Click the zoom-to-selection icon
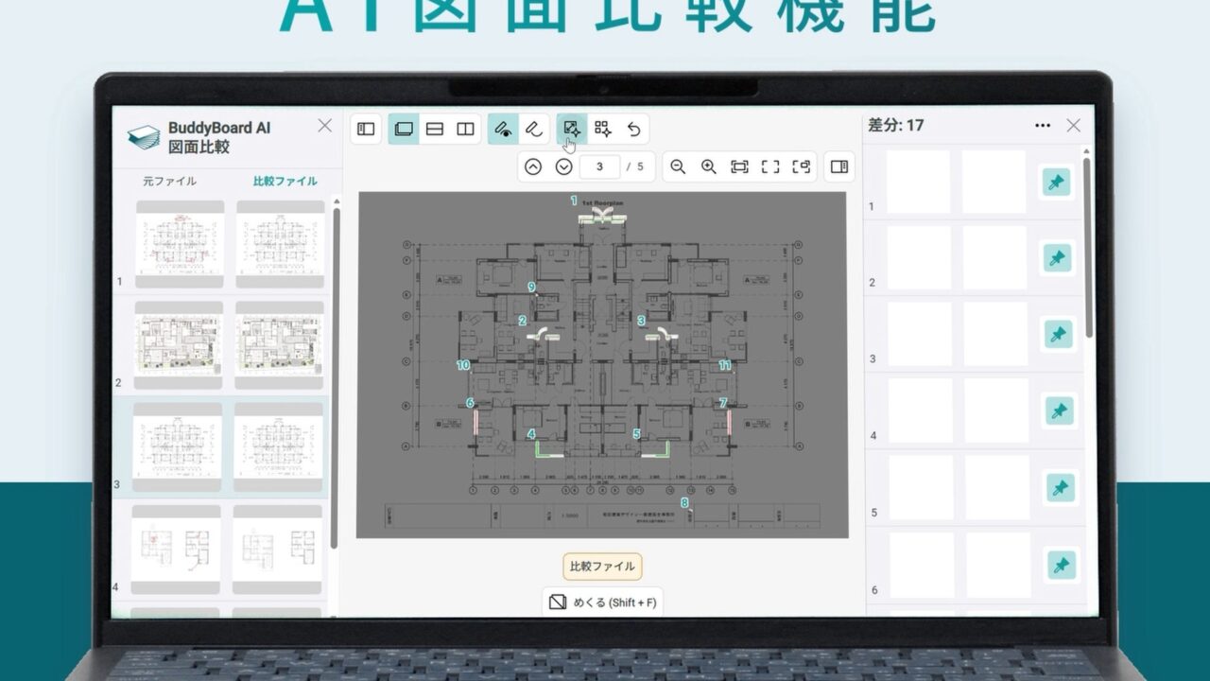The width and height of the screenshot is (1210, 681). [x=802, y=166]
